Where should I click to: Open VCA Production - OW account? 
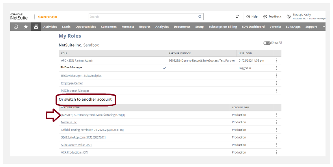point(74,152)
